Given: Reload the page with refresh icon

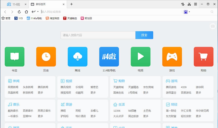Looking at the screenshot, I should click(19, 12).
